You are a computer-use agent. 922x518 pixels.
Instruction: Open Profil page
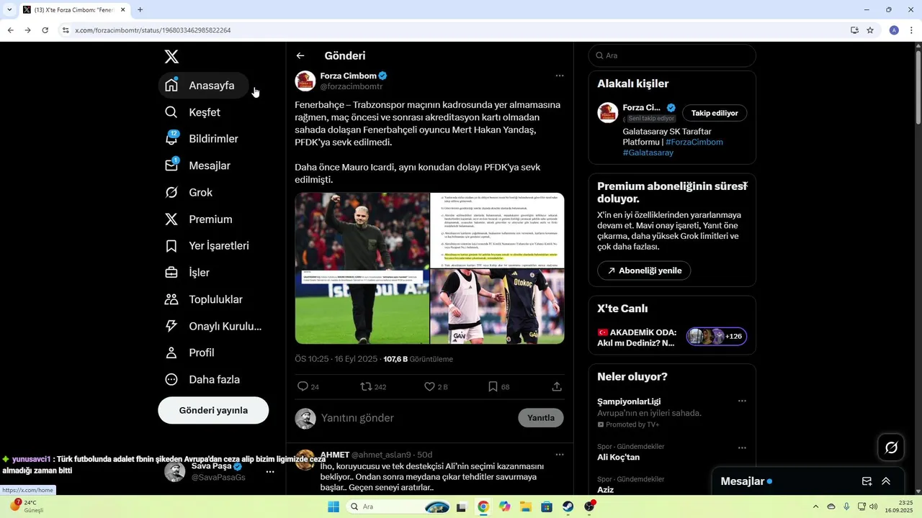click(x=190, y=353)
